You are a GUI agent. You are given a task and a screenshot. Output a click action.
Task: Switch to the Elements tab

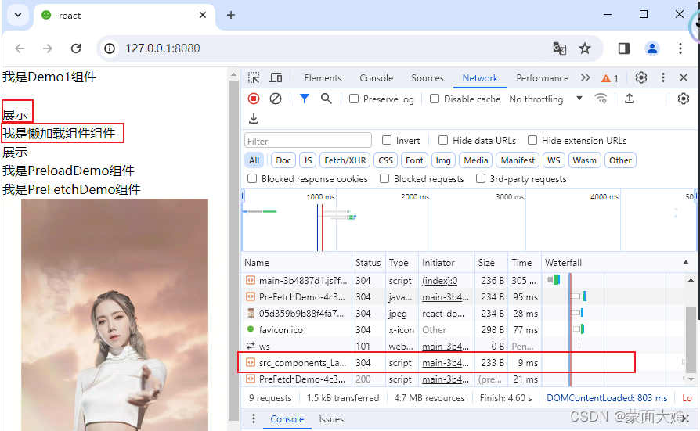(323, 78)
